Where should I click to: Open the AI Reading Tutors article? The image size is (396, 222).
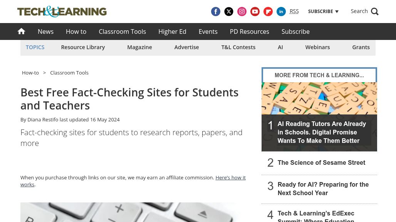click(x=322, y=133)
